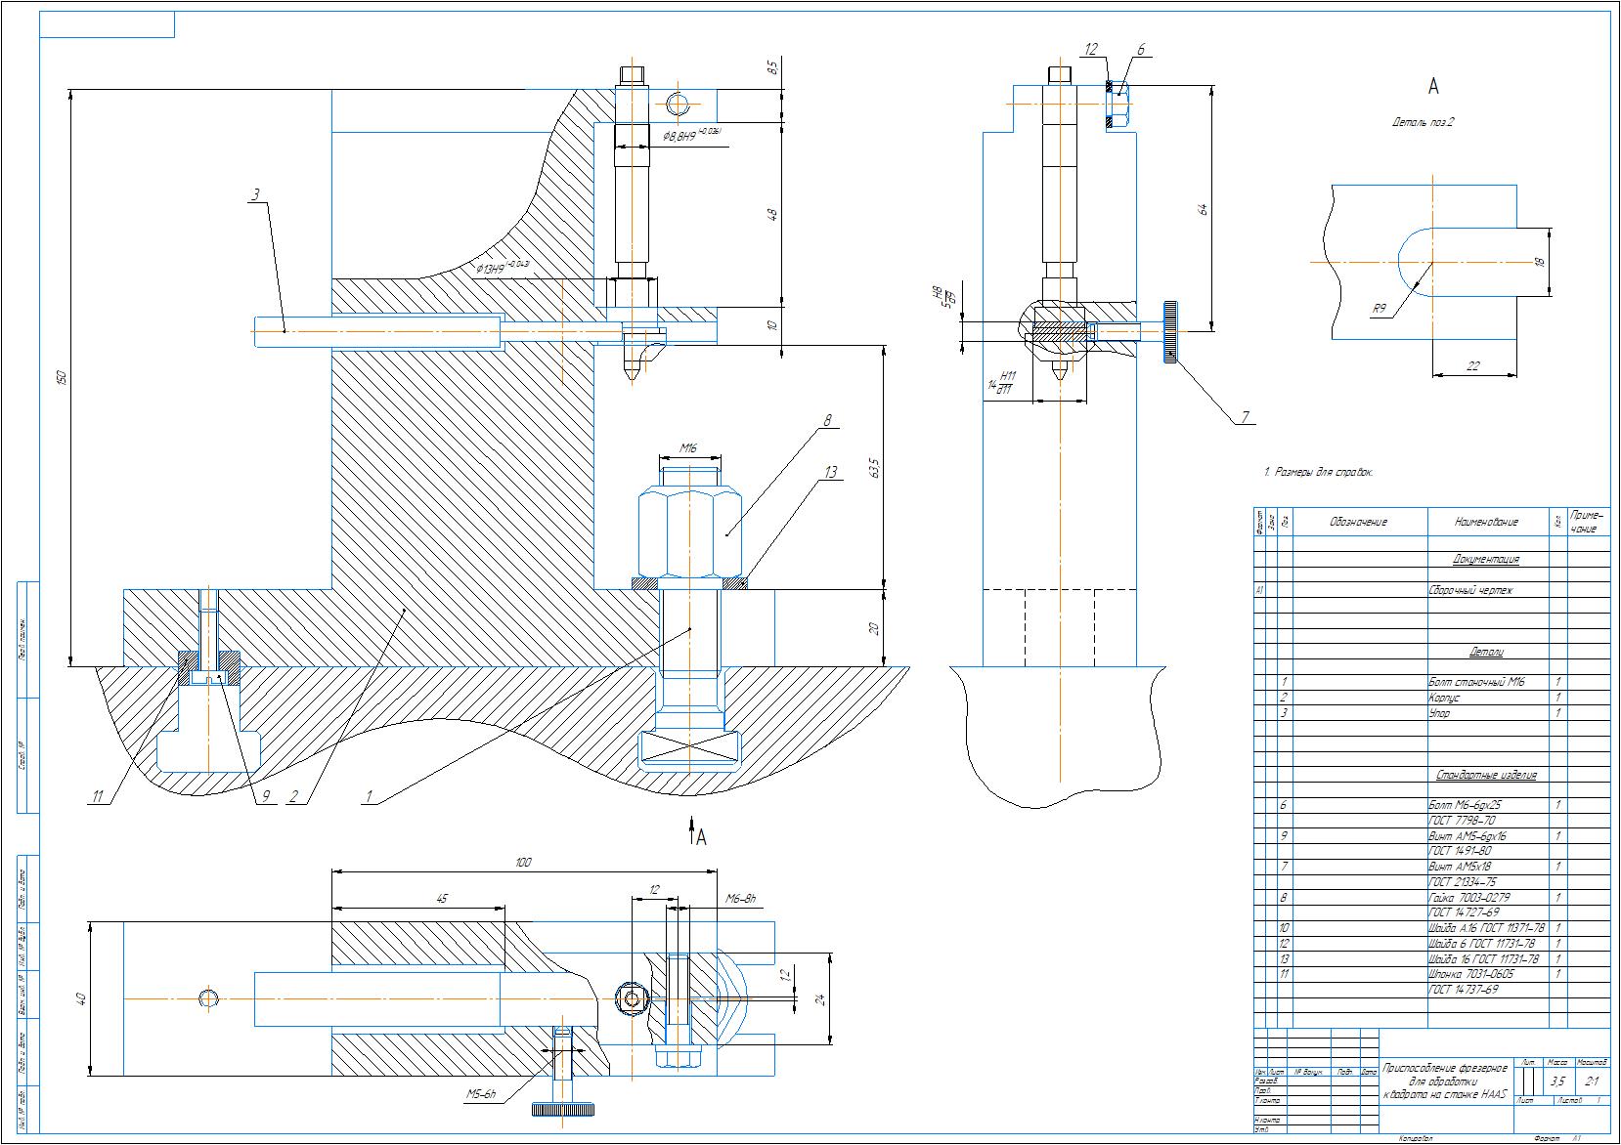Click the 'Обозначение' column header

point(1358,522)
